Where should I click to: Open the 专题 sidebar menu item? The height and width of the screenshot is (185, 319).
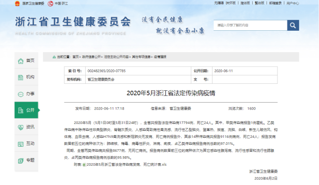pyautogui.click(x=26, y=160)
